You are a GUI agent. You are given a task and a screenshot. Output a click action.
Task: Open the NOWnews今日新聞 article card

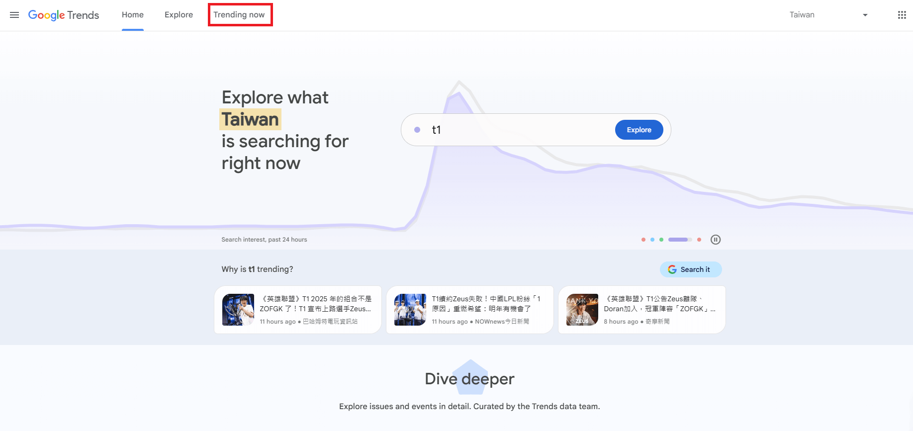(x=470, y=310)
